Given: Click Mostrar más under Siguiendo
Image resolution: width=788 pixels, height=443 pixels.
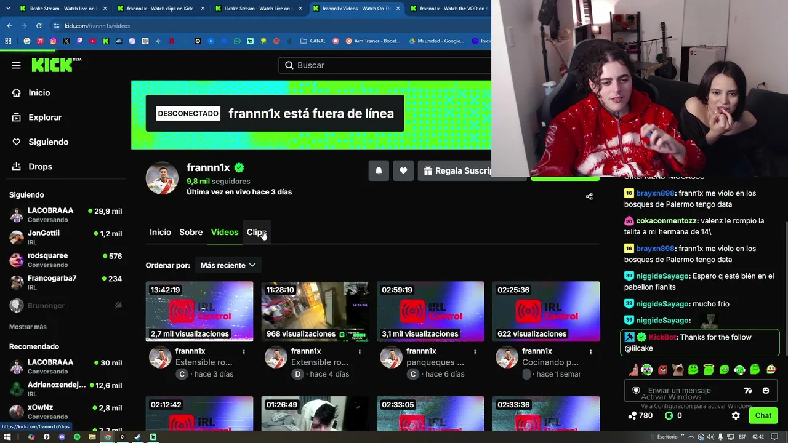Looking at the screenshot, I should click(28, 327).
